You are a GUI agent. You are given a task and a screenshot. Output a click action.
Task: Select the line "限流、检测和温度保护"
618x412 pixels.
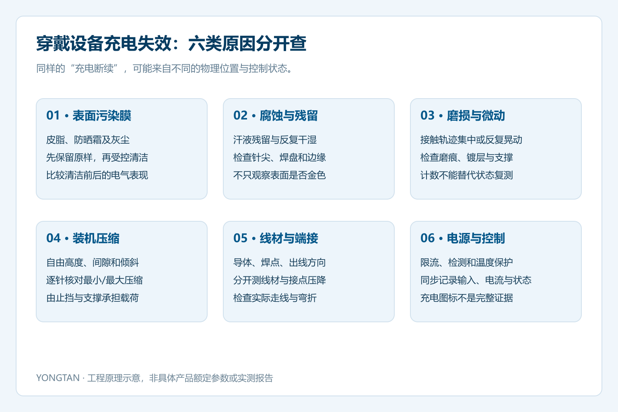[467, 262]
